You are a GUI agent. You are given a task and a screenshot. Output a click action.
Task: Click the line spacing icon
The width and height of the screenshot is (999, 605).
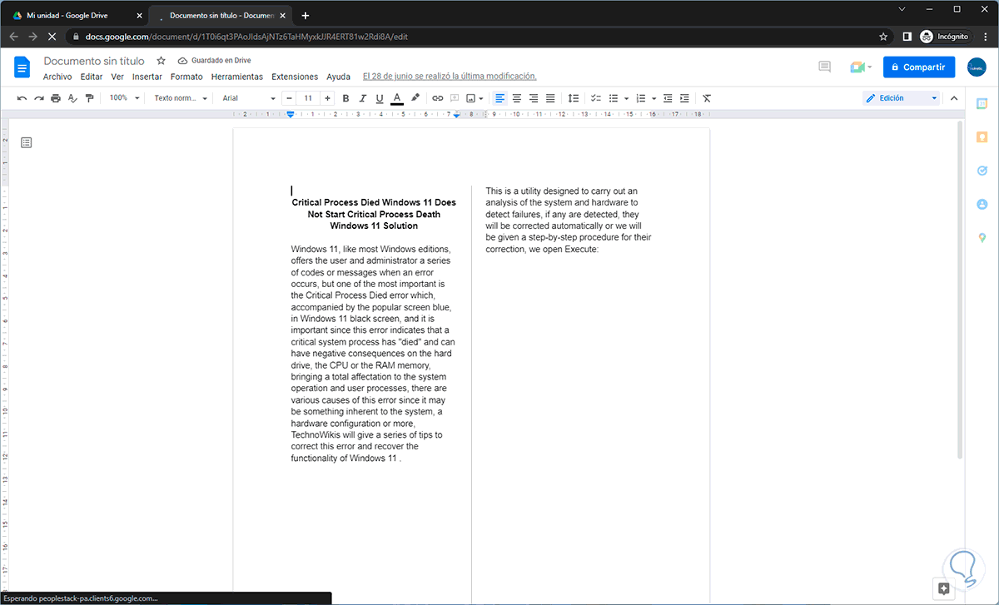click(573, 98)
